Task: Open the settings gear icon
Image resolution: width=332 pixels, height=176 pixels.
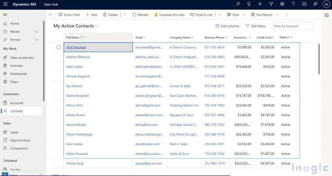Action: (282, 4)
